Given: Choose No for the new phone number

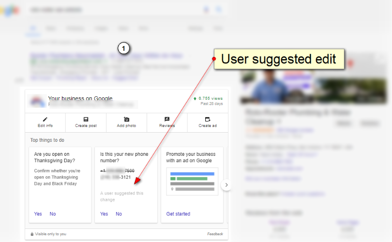Looking at the screenshot, I should tap(119, 214).
